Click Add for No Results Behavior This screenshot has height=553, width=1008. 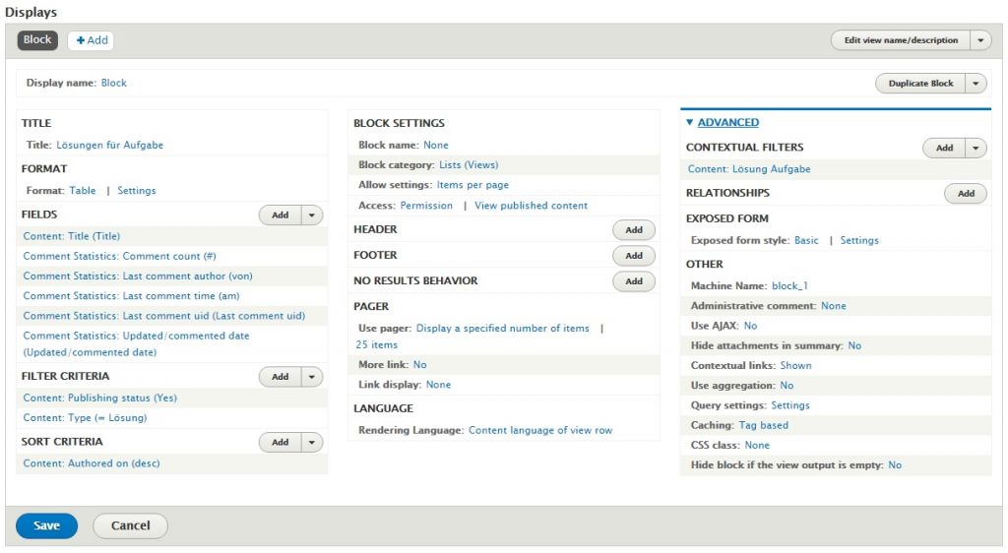coord(633,281)
